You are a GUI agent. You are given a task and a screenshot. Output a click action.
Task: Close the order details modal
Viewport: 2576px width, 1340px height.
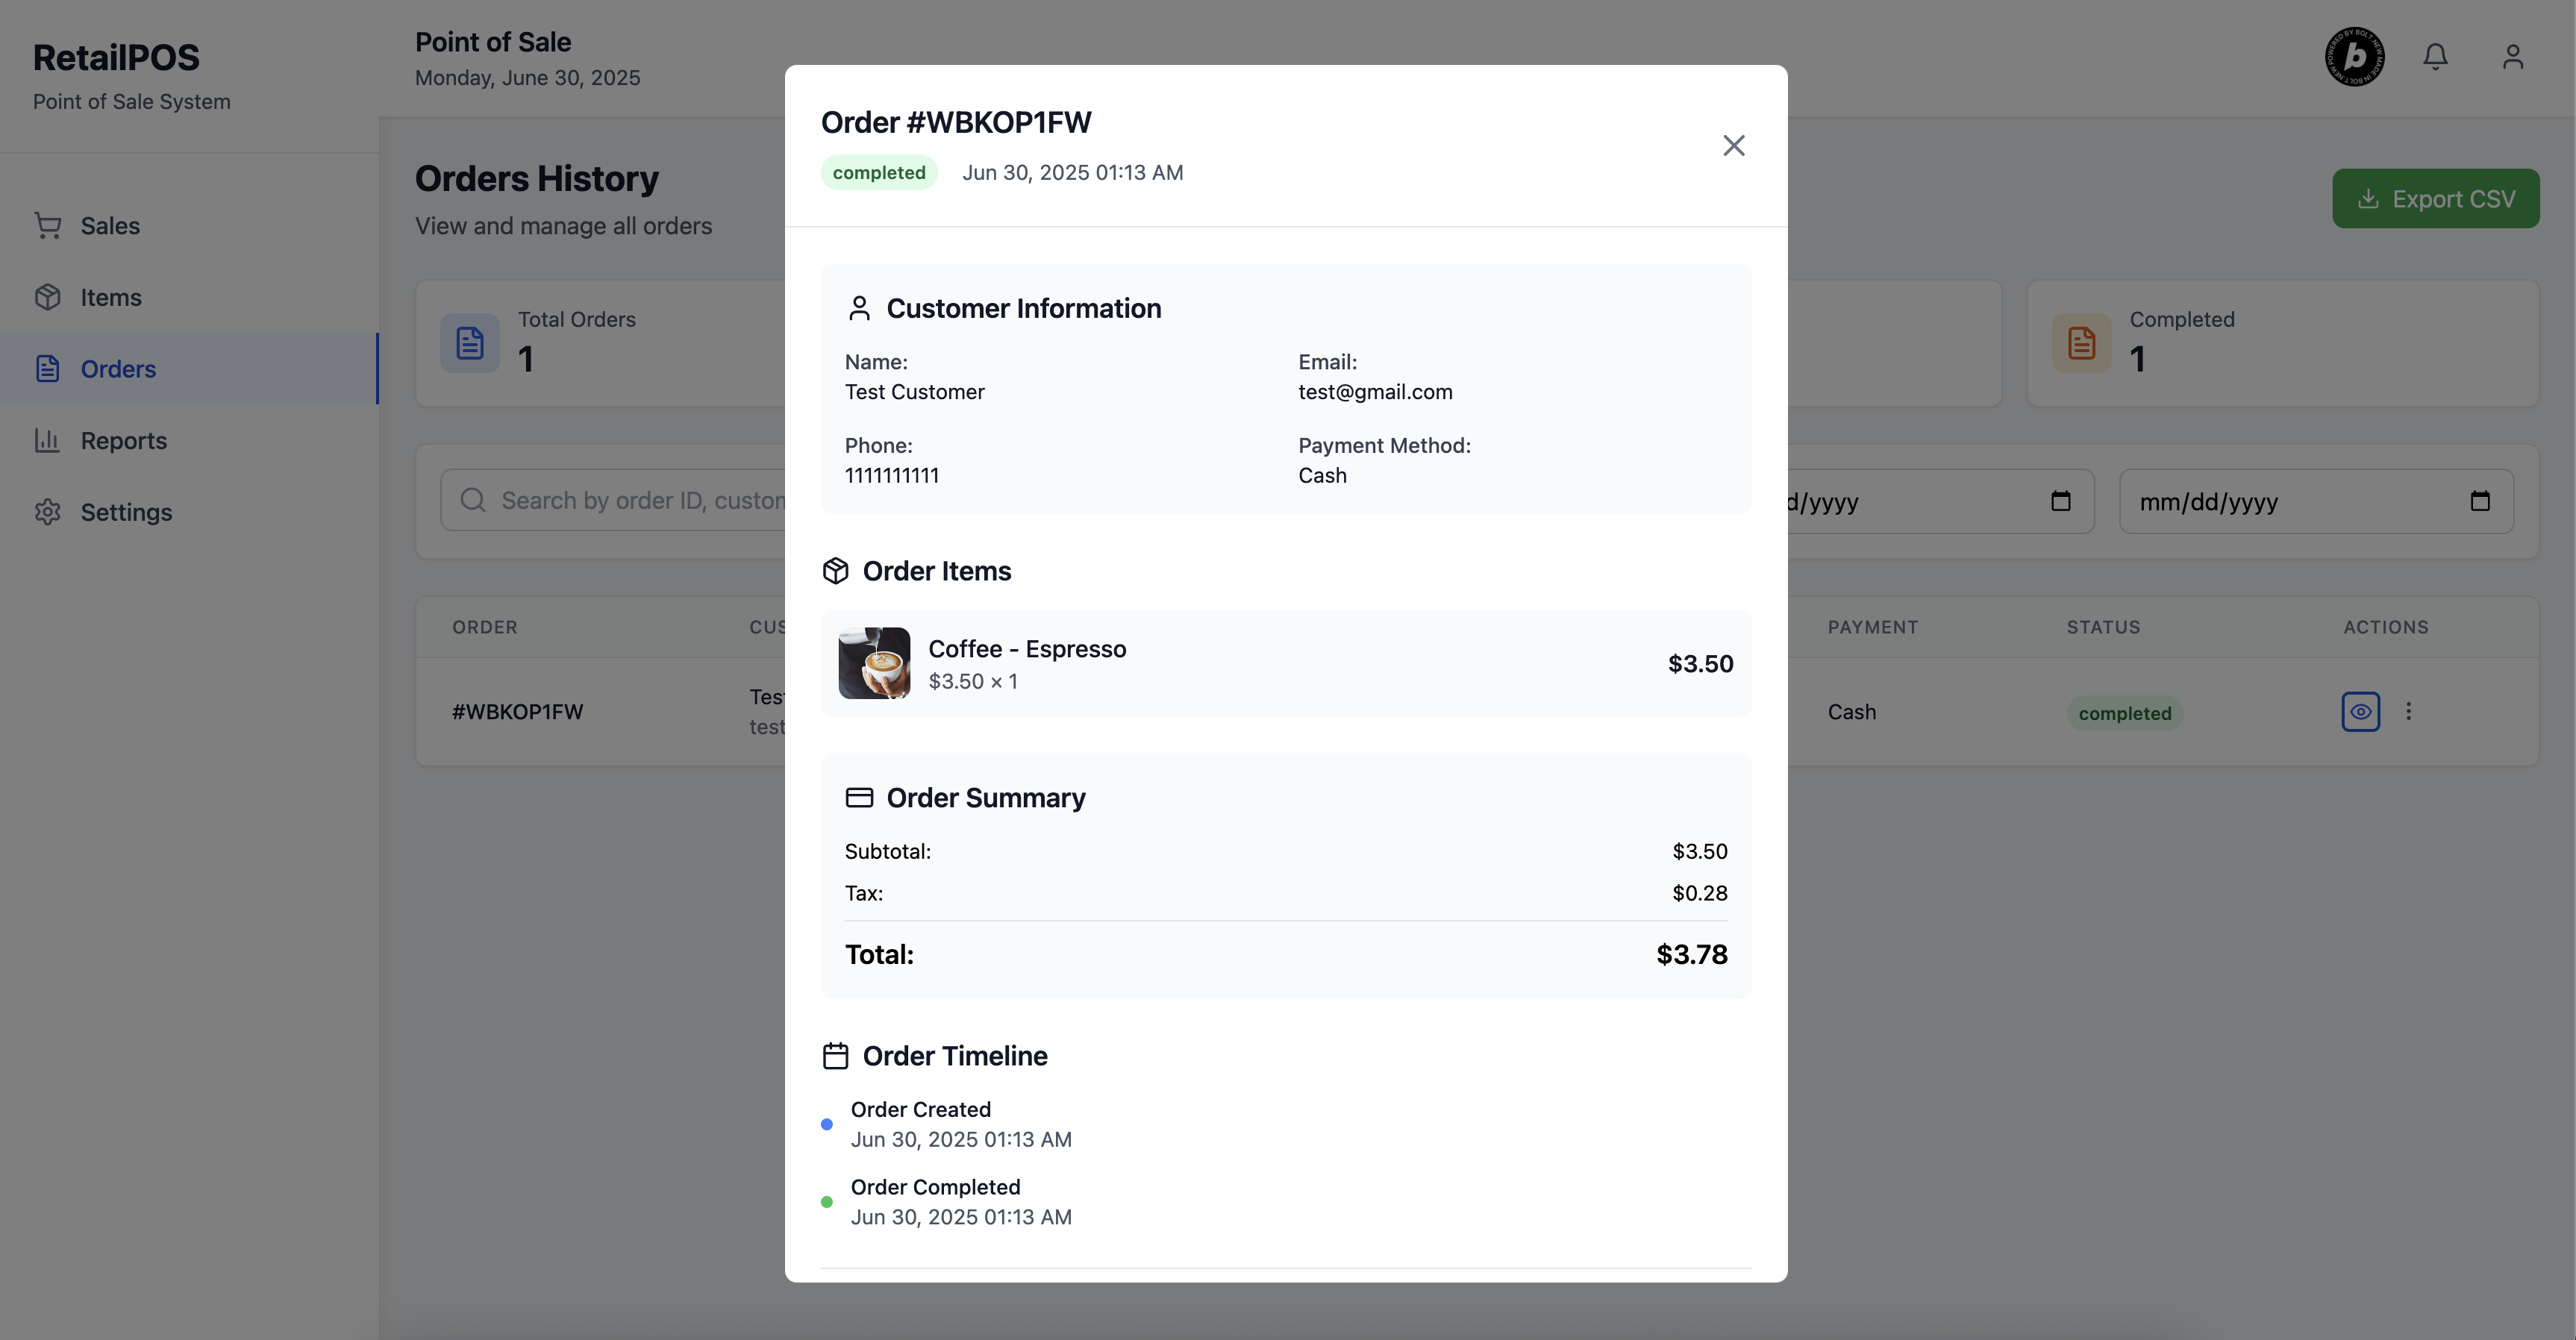1733,146
